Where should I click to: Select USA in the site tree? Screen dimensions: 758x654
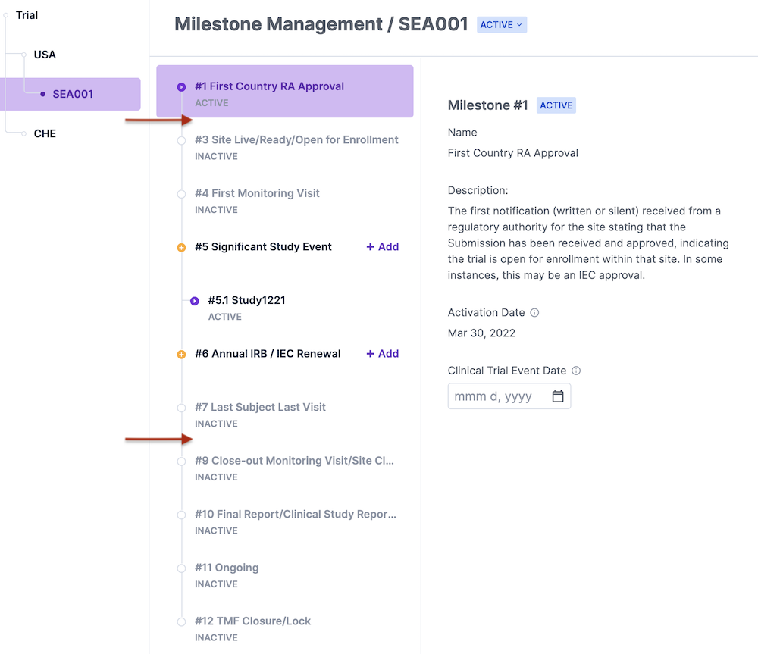pyautogui.click(x=45, y=55)
